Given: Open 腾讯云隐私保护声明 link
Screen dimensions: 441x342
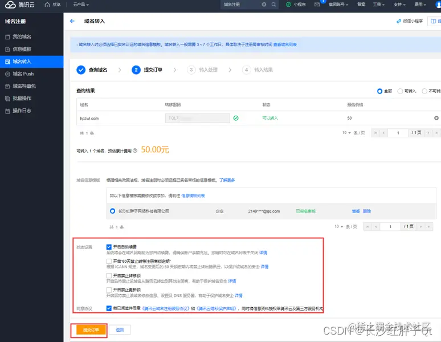Looking at the screenshot, I should [217, 308].
